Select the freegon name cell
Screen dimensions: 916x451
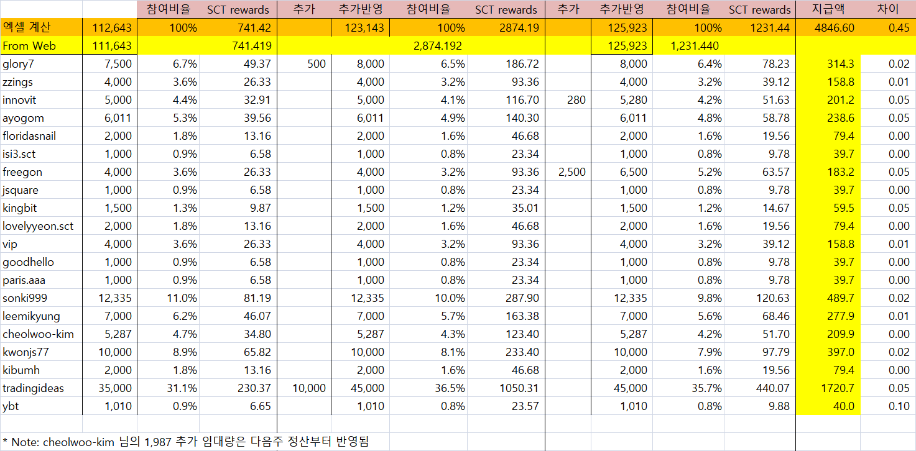[41, 171]
